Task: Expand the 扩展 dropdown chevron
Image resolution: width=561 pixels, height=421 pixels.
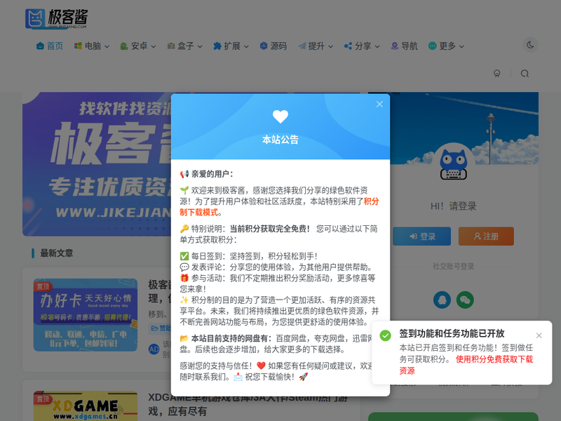Action: tap(247, 46)
